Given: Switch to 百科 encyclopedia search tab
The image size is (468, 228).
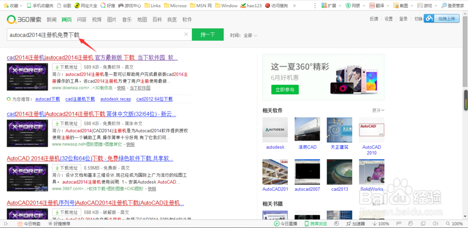Looking at the screenshot, I should [157, 20].
